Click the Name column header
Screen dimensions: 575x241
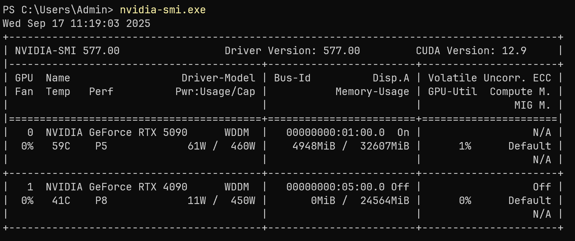pyautogui.click(x=58, y=78)
